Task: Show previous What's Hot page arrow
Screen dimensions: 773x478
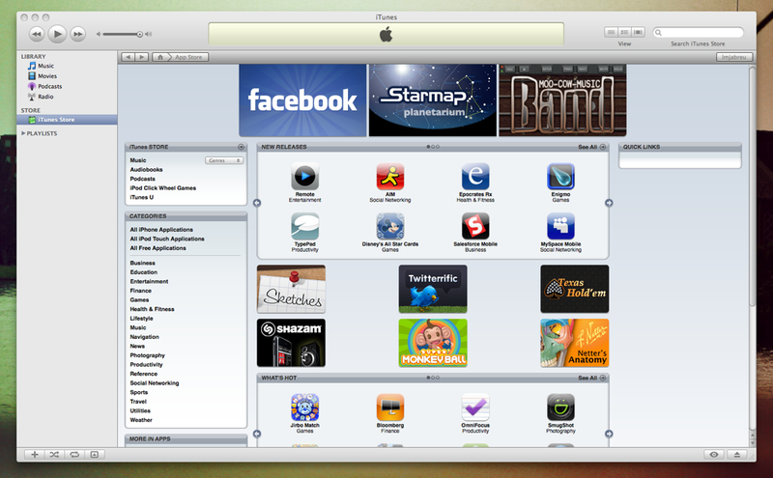Action: pos(257,434)
